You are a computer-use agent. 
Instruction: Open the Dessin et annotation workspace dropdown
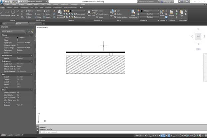point(38,2)
